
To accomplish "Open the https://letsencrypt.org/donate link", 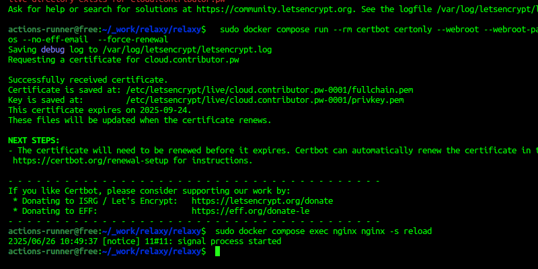I will 262,200.
